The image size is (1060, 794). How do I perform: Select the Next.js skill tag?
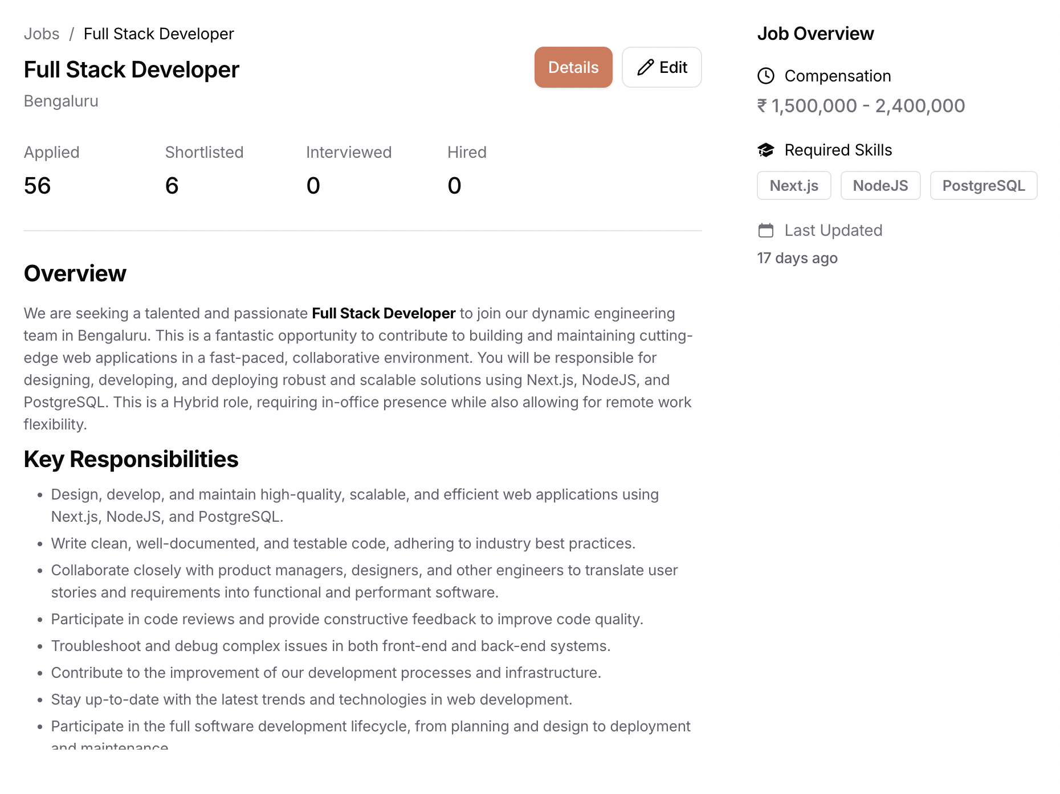click(793, 186)
